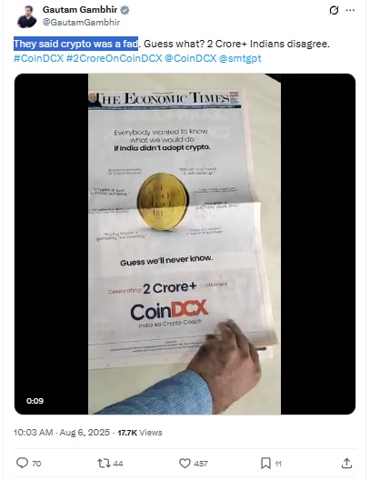Repost this tweet via retweet icon

pyautogui.click(x=104, y=463)
